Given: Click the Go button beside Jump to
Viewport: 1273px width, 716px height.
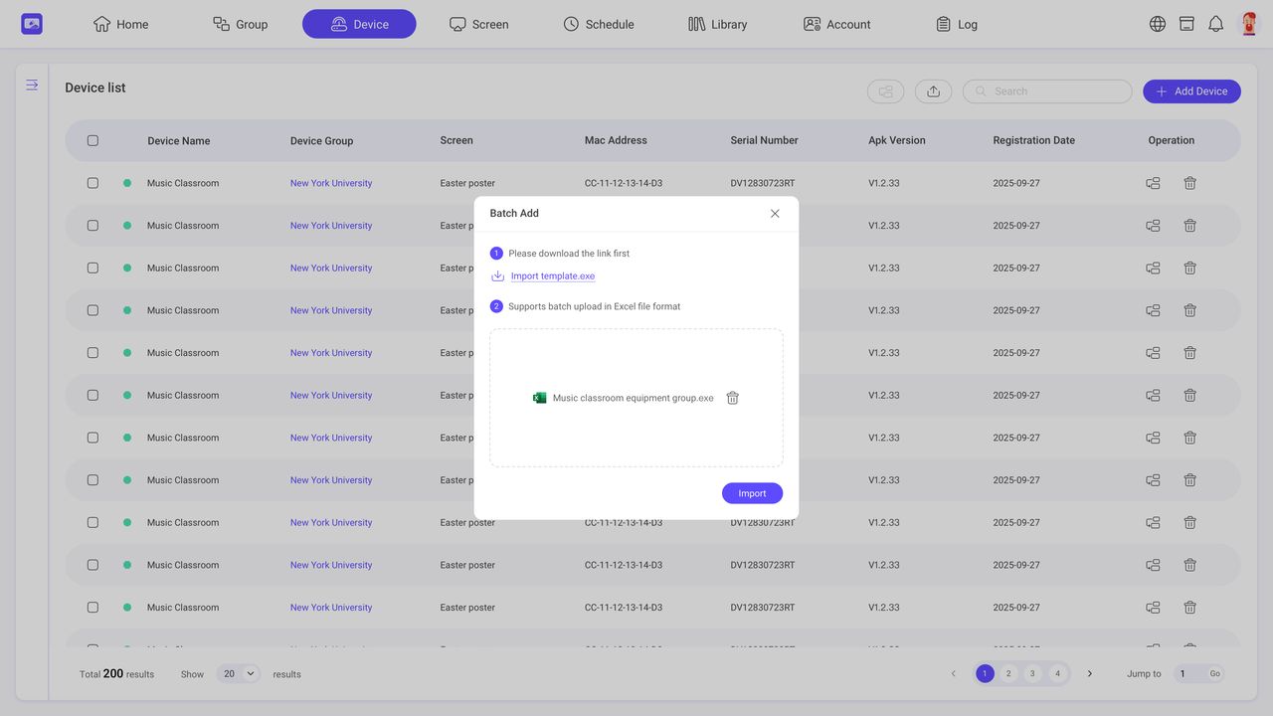Looking at the screenshot, I should pos(1214,673).
